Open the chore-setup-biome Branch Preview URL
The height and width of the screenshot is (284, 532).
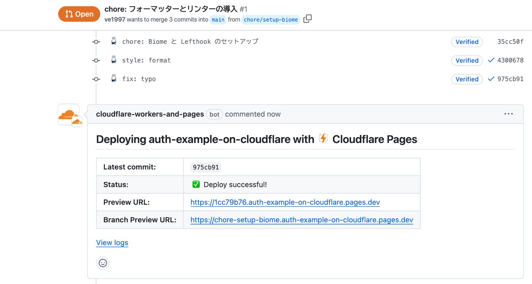pyautogui.click(x=302, y=220)
